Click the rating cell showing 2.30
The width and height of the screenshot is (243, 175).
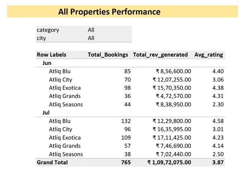click(217, 105)
